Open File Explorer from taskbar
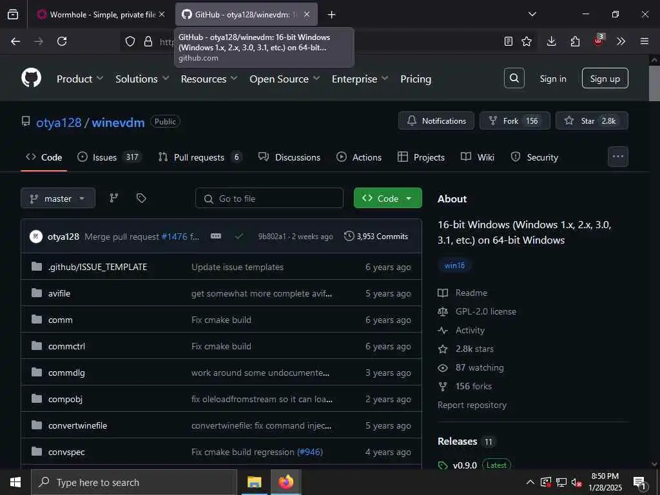660x495 pixels. pos(254,482)
